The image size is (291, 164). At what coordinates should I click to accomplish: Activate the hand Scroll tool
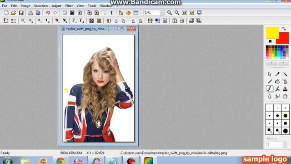tap(285, 96)
